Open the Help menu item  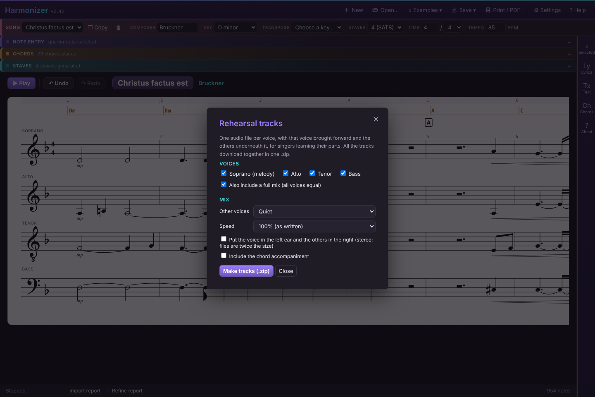pyautogui.click(x=578, y=10)
